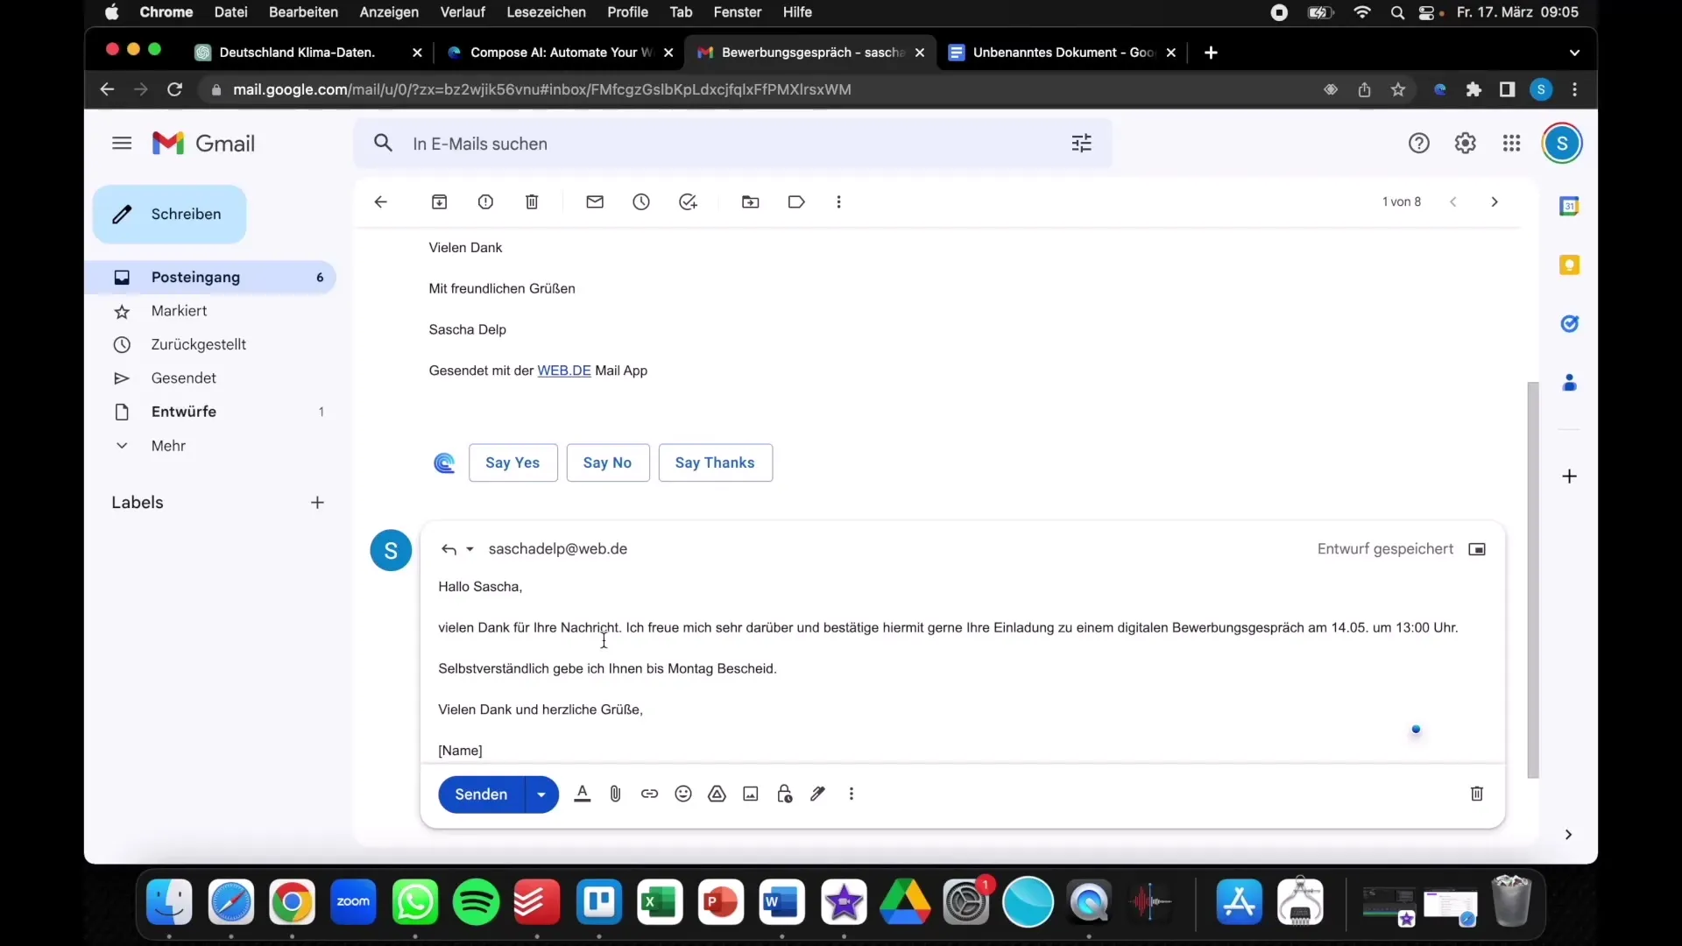Add to Tasks icon
The image size is (1682, 946).
point(689,202)
